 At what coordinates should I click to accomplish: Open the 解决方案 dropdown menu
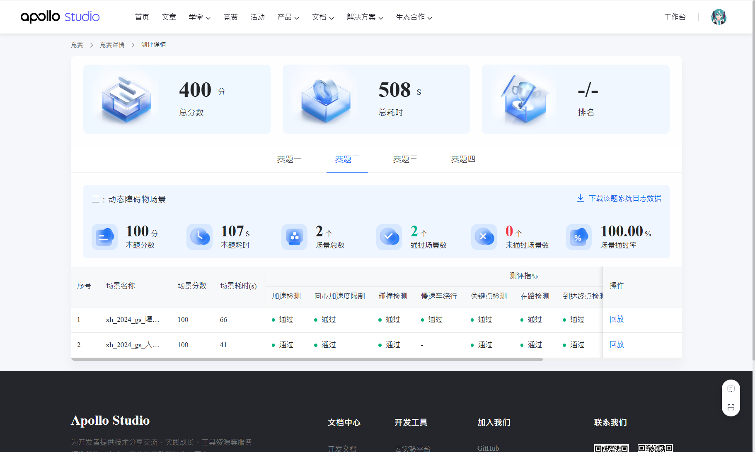point(365,17)
